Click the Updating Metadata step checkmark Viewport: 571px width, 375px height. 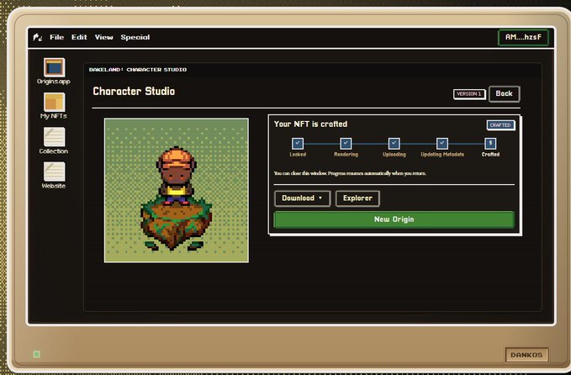click(x=442, y=143)
